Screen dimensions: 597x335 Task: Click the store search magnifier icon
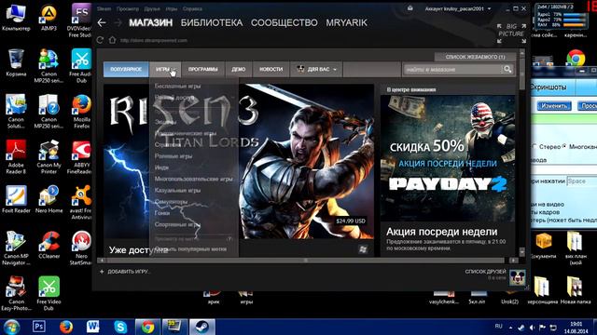(x=507, y=70)
